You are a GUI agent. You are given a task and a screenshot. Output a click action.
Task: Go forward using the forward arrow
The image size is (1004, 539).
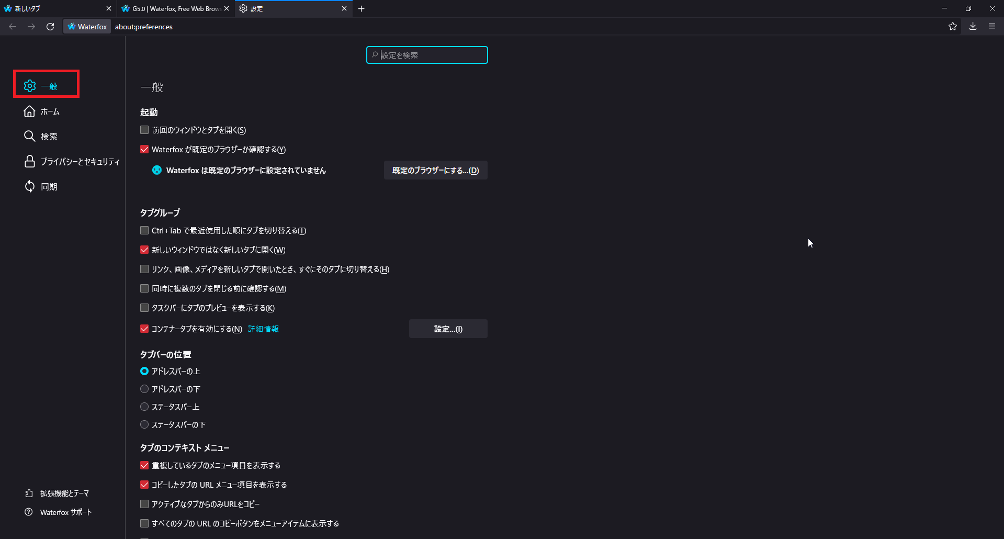click(31, 27)
